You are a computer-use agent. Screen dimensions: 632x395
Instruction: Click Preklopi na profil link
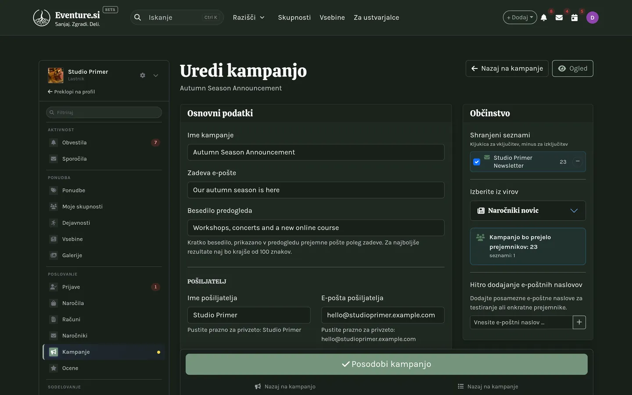pyautogui.click(x=71, y=92)
